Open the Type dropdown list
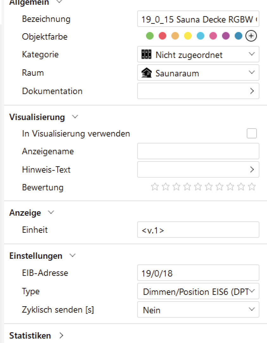This screenshot has height=343, width=267. tap(252, 291)
